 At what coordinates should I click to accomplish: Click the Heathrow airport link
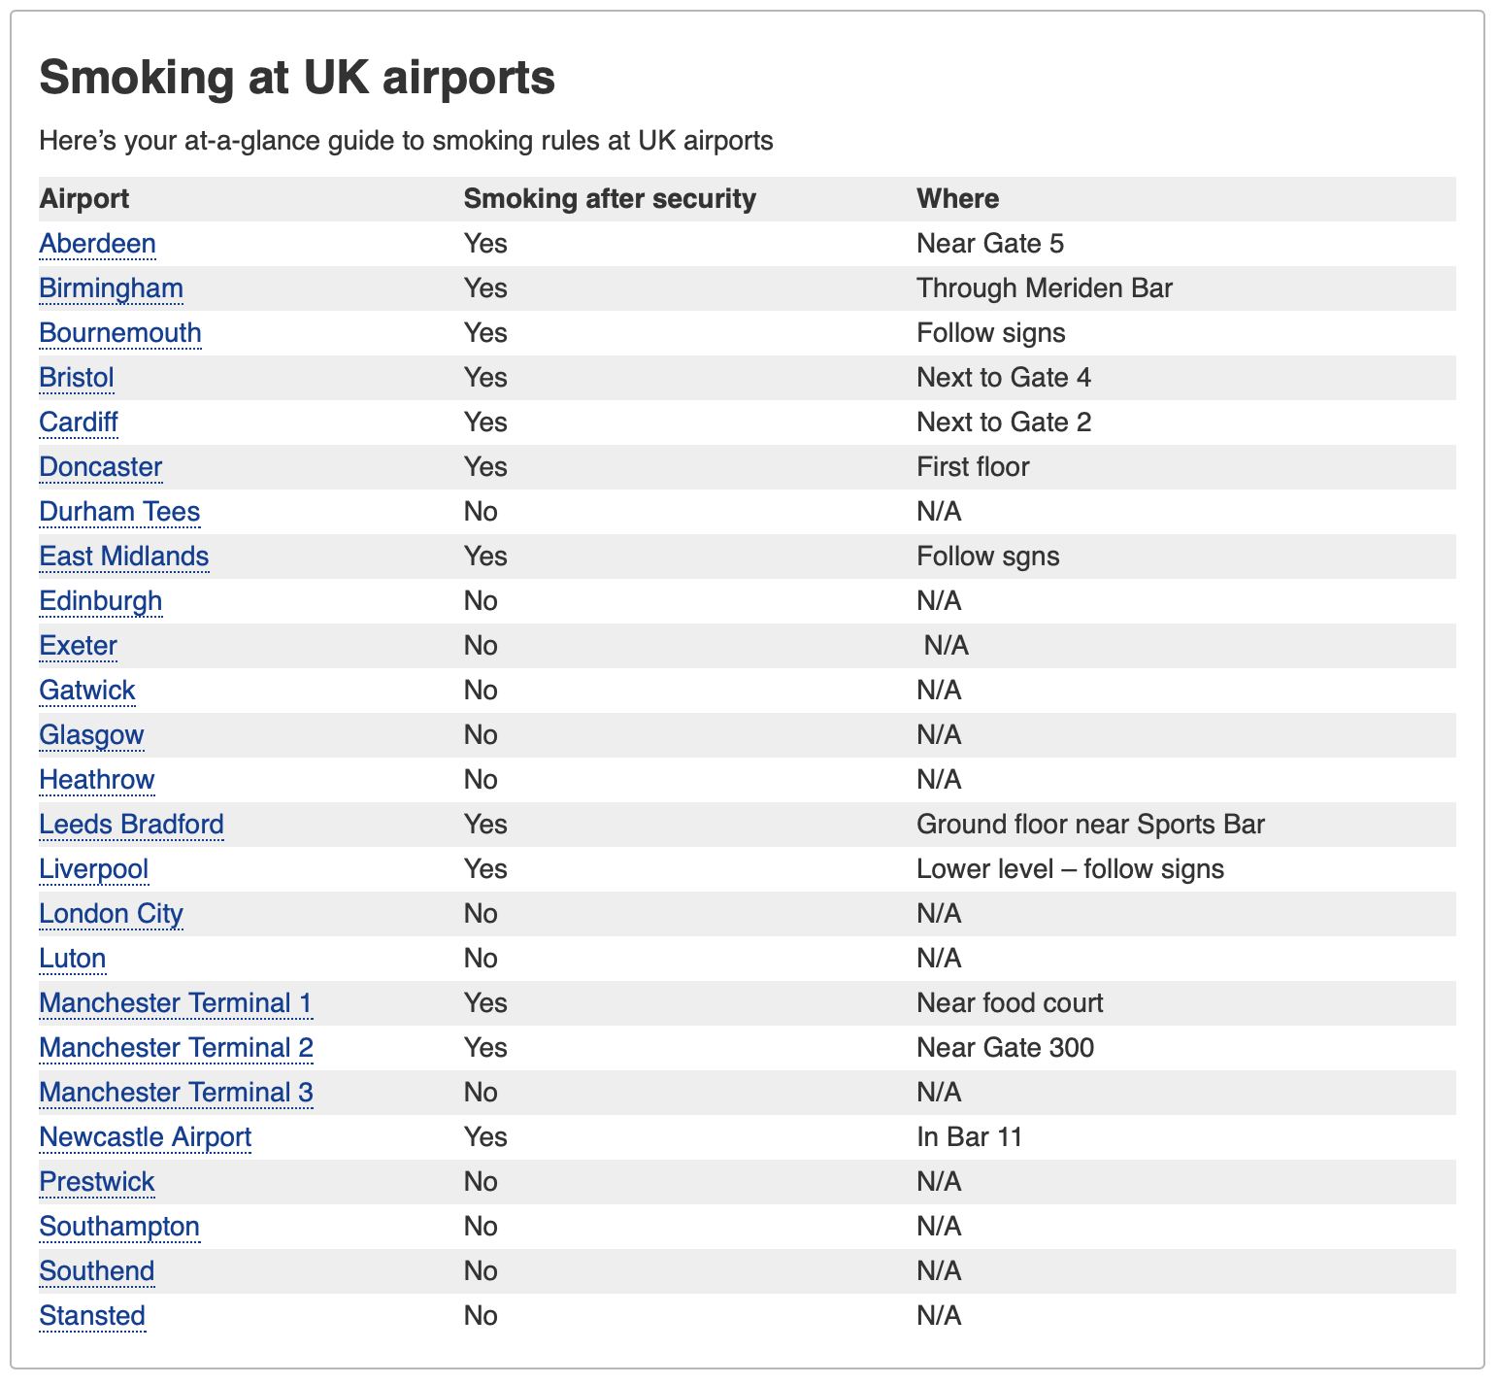[x=96, y=779]
